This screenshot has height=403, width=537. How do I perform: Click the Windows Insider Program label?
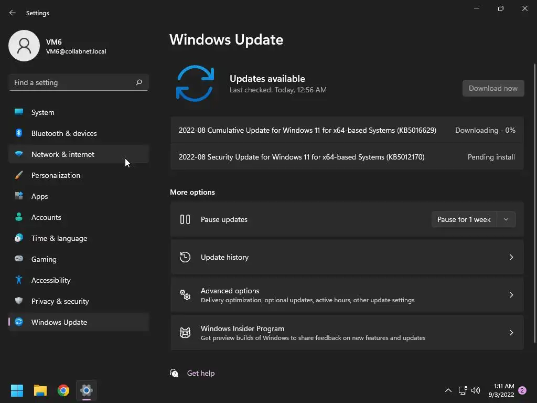[242, 328]
